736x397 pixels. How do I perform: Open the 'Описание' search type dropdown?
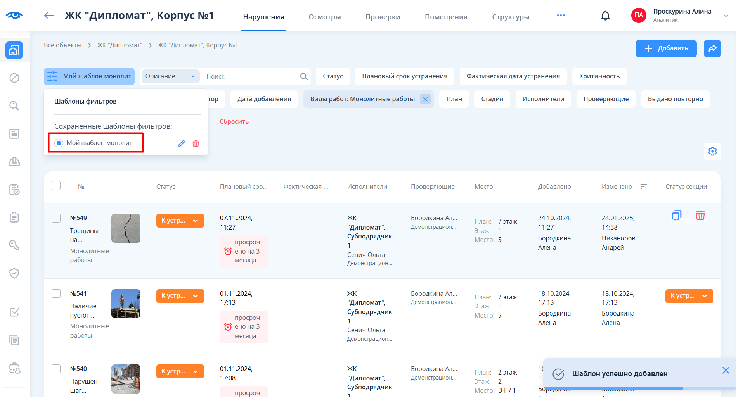(170, 76)
